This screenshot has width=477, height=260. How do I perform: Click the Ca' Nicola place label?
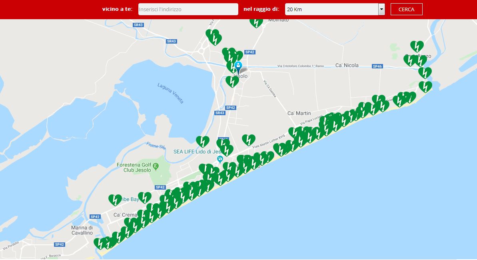click(x=347, y=65)
